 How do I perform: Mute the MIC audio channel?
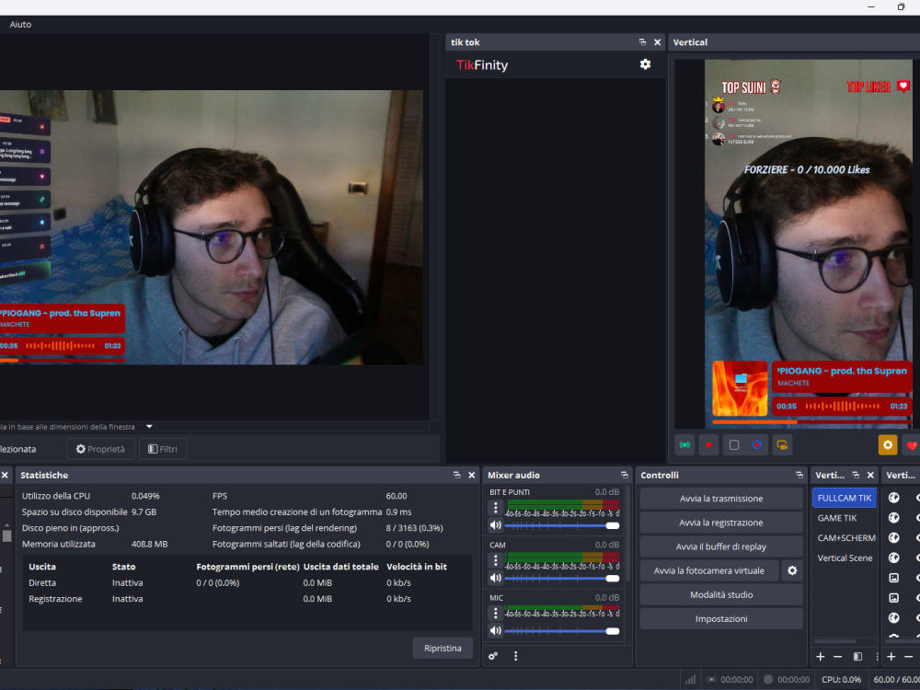coord(496,631)
